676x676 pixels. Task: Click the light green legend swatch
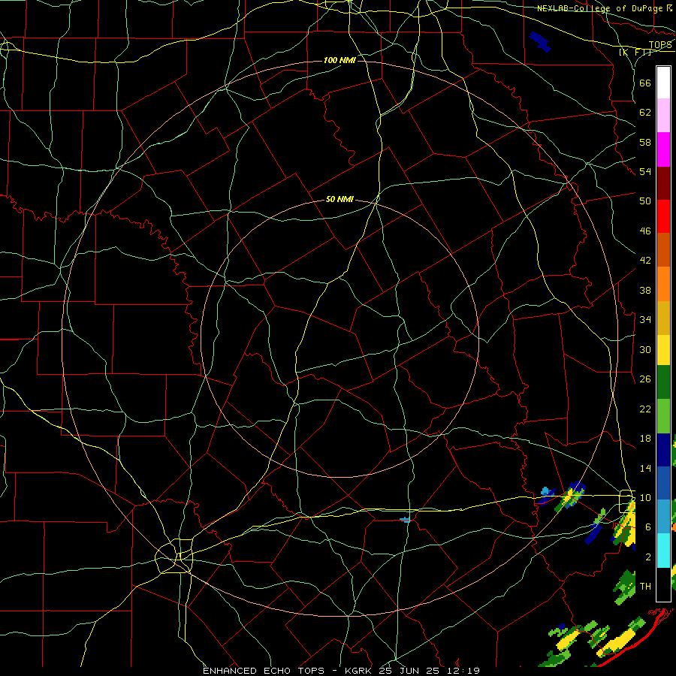click(663, 416)
